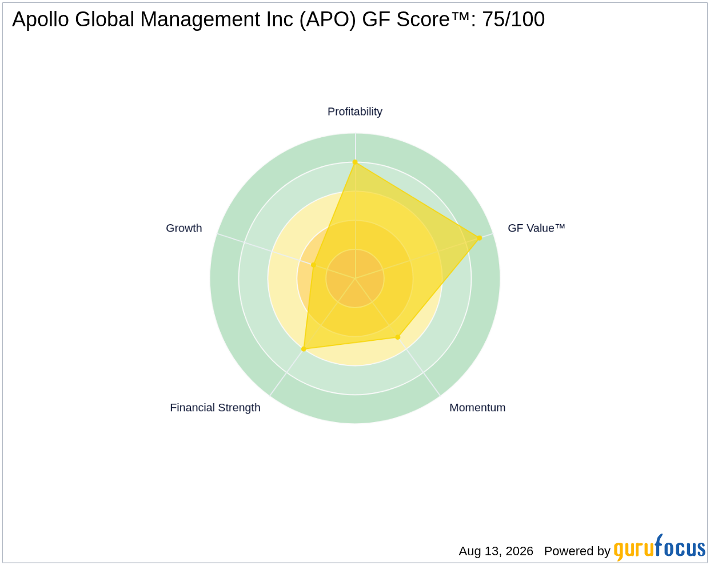This screenshot has height=565, width=710.
Task: Click the GF Value data point marker
Action: click(x=479, y=238)
